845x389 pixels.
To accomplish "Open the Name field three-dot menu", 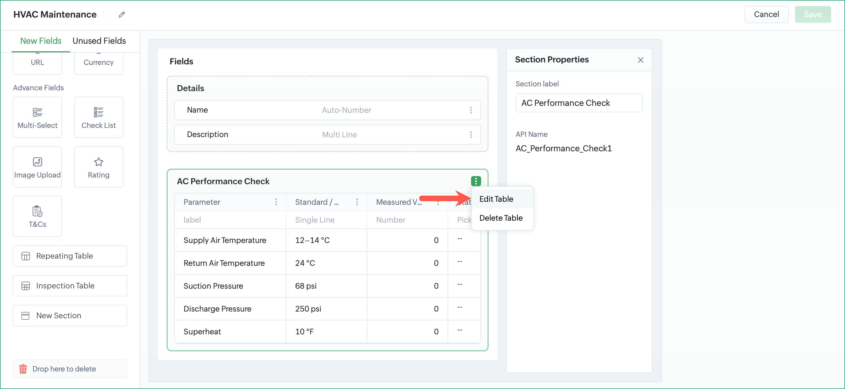I will pos(471,110).
